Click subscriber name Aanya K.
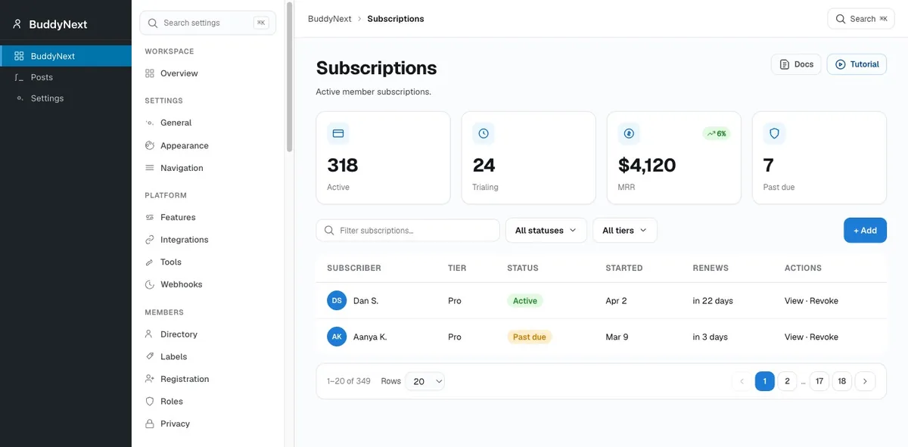The image size is (908, 447). coord(370,337)
